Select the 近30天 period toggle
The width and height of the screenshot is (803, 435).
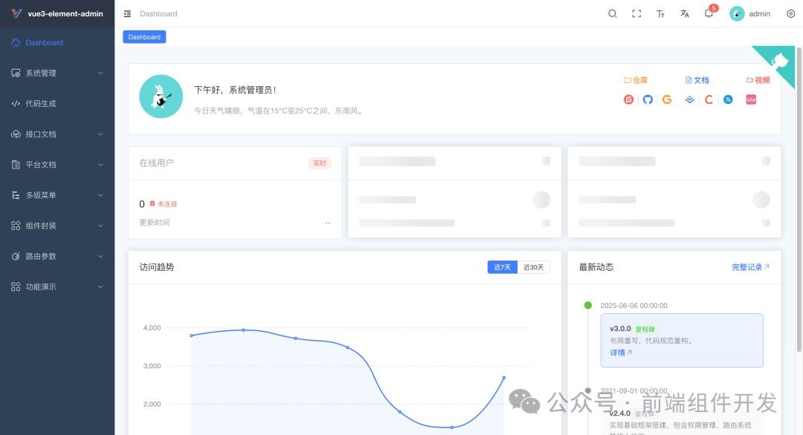tap(532, 266)
